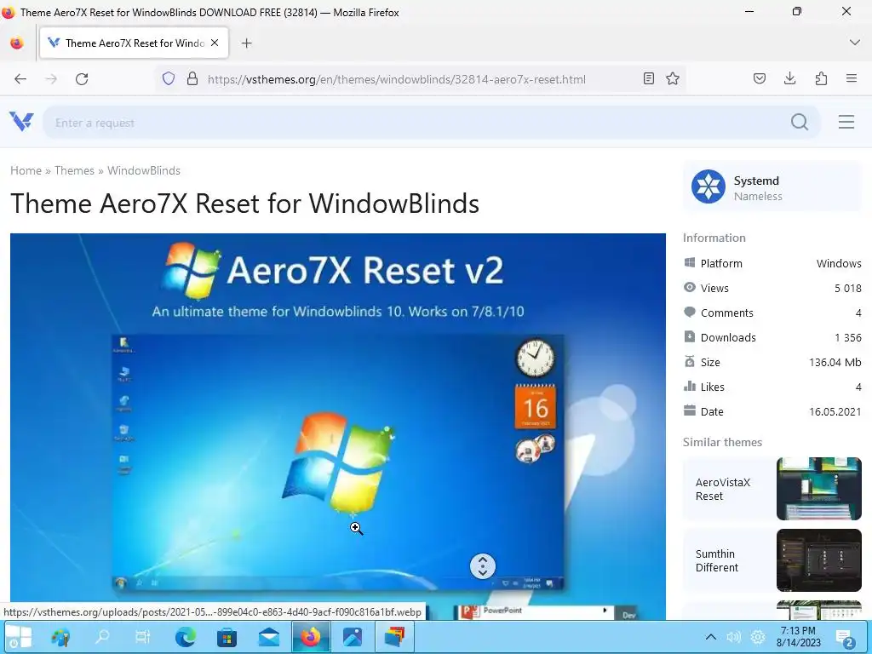The width and height of the screenshot is (872, 654).
Task: Click the Size value 136.04 Mb
Action: (835, 363)
